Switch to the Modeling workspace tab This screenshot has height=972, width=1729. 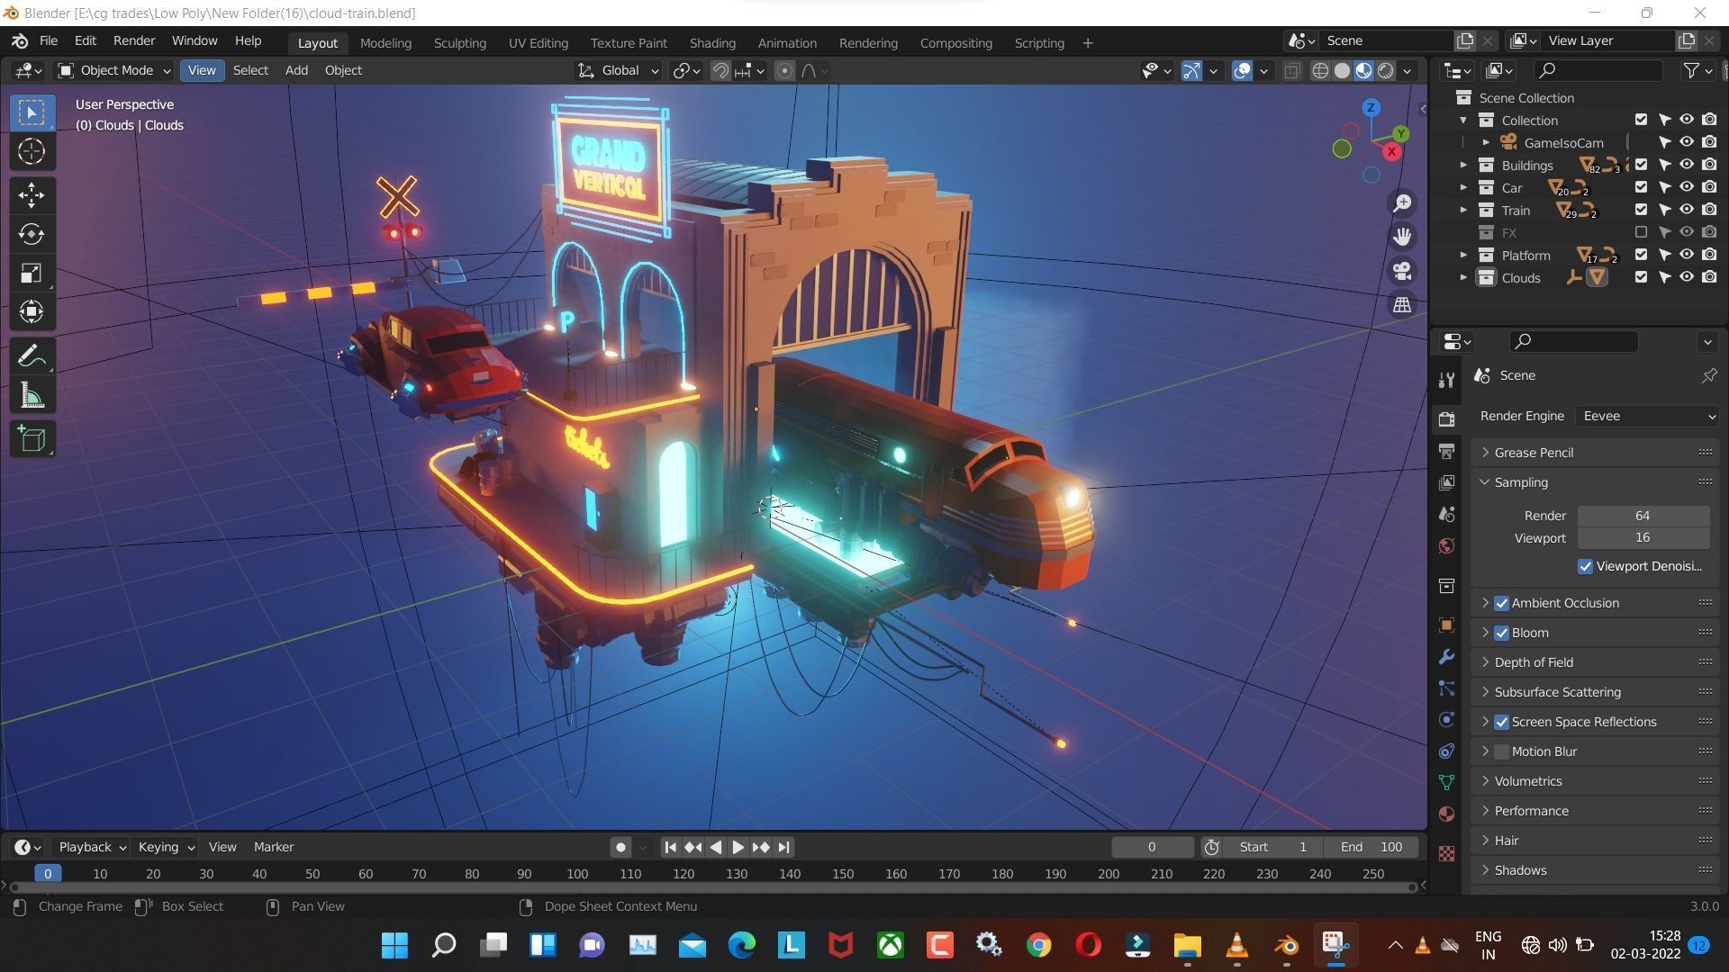[x=385, y=42]
